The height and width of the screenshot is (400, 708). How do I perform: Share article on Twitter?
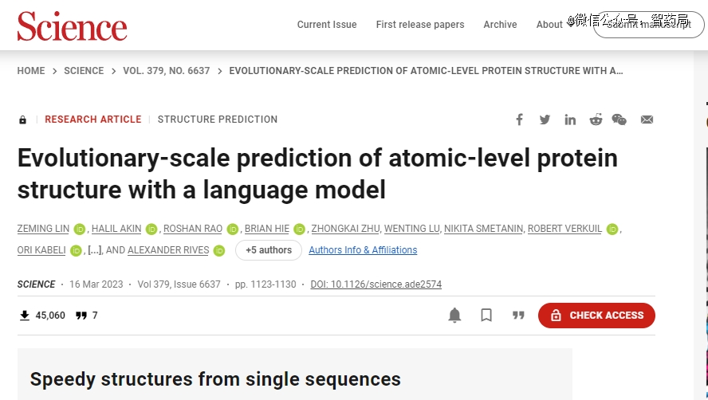[x=545, y=120]
